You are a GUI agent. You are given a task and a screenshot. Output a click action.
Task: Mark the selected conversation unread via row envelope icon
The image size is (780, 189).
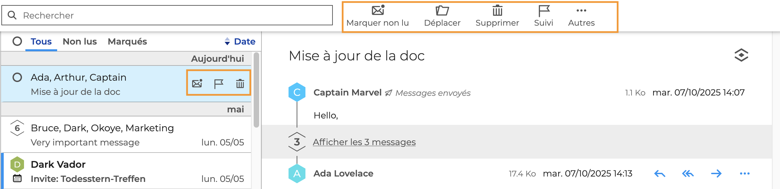(197, 83)
